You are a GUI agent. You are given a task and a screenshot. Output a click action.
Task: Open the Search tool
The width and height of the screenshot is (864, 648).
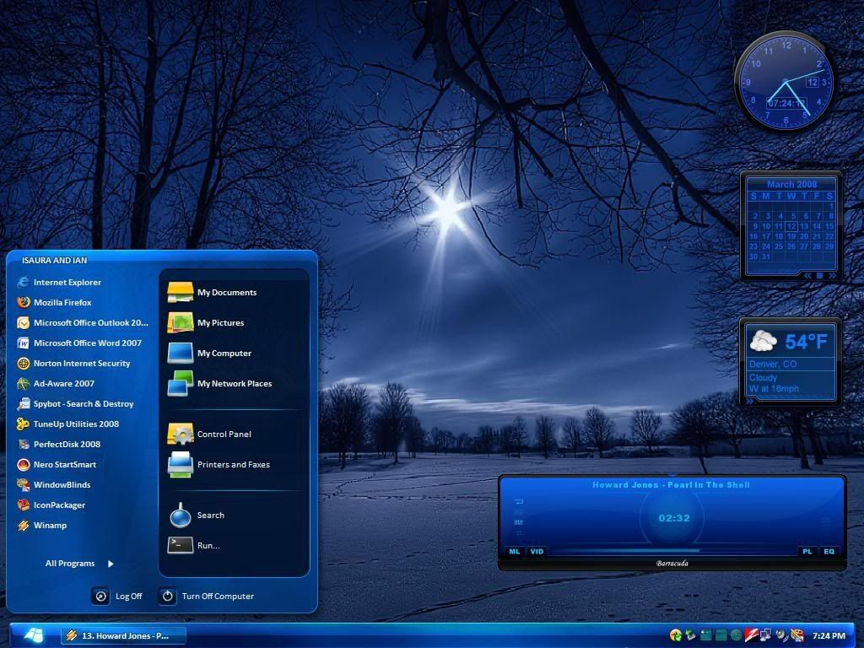coord(197,516)
